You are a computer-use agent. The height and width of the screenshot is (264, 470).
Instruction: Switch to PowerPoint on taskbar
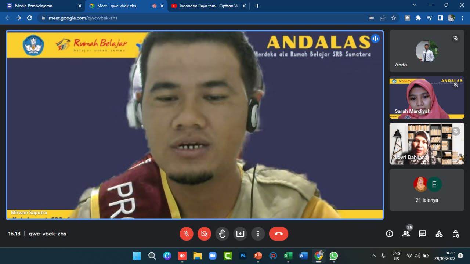point(258,256)
